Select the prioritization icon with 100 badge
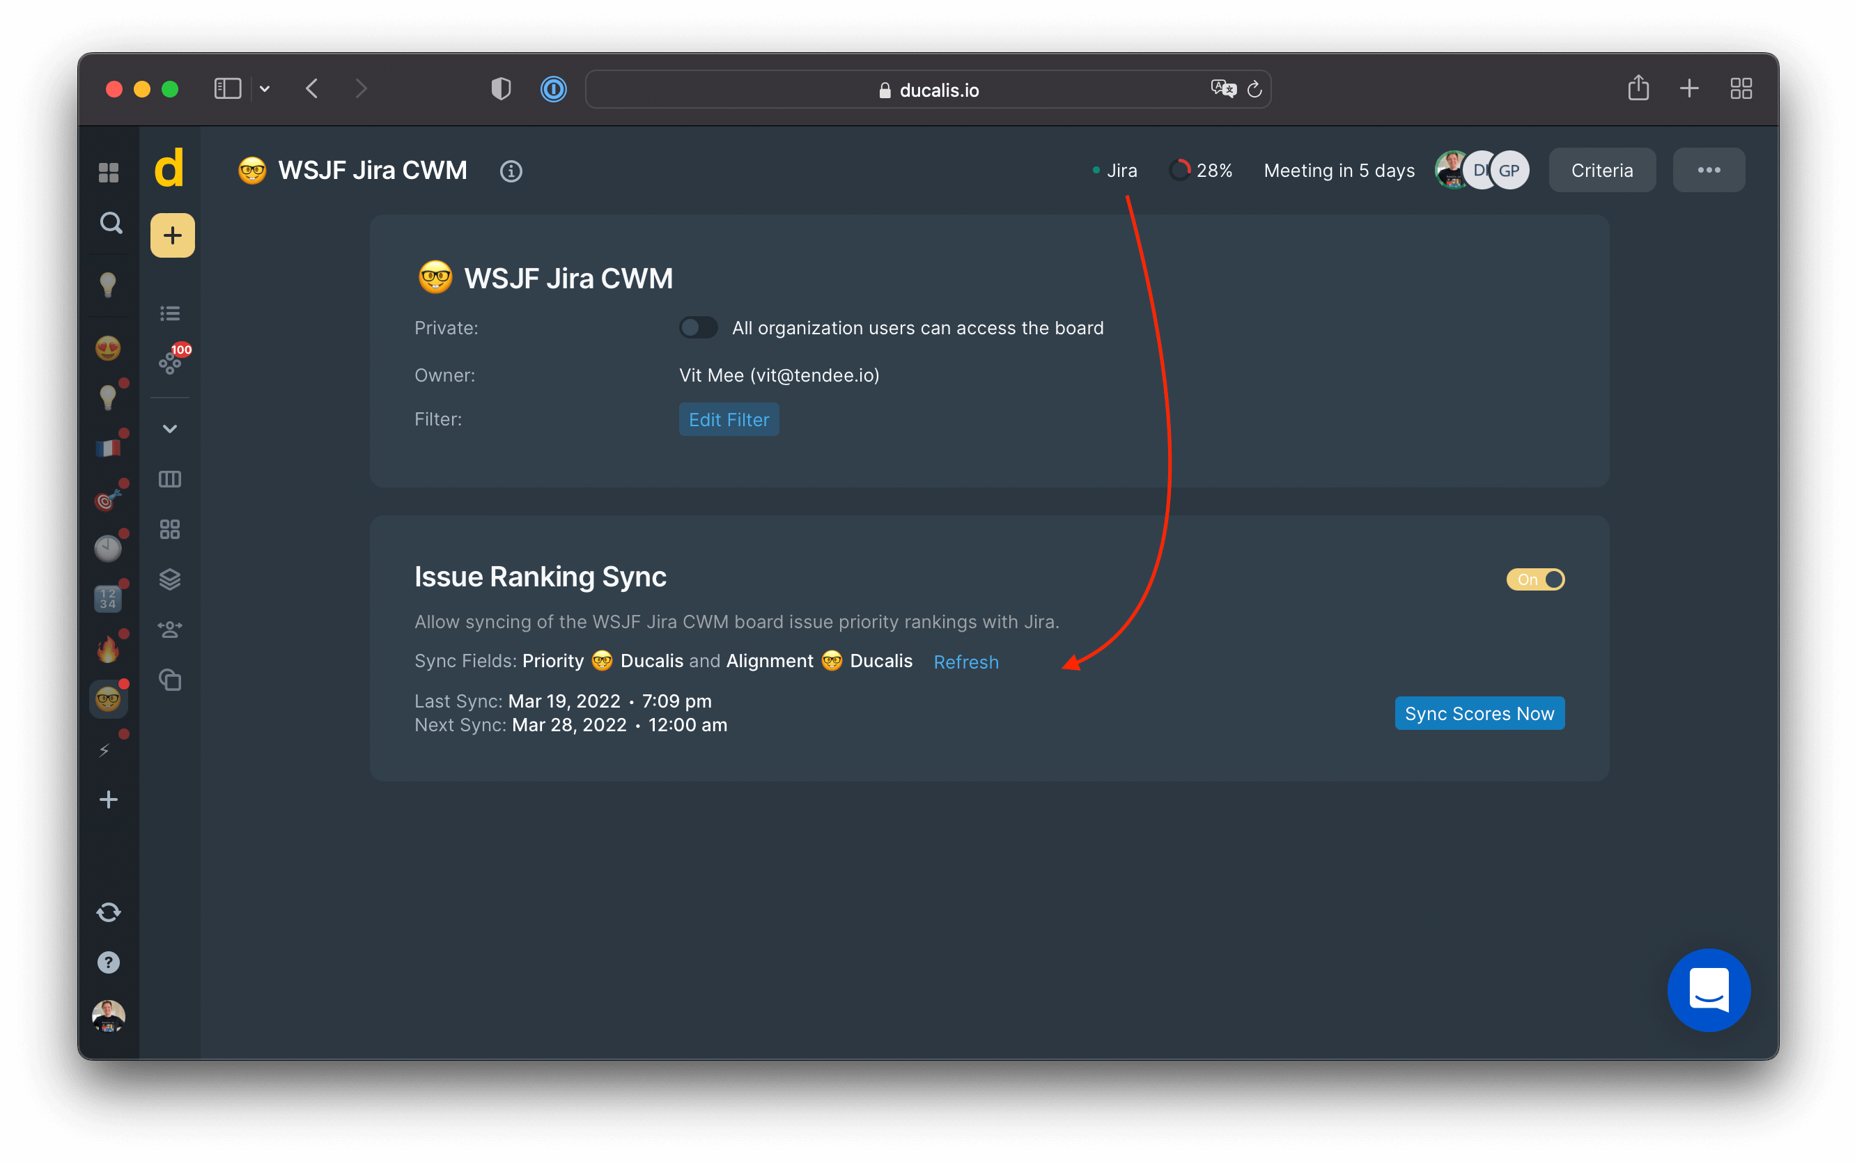 170,361
